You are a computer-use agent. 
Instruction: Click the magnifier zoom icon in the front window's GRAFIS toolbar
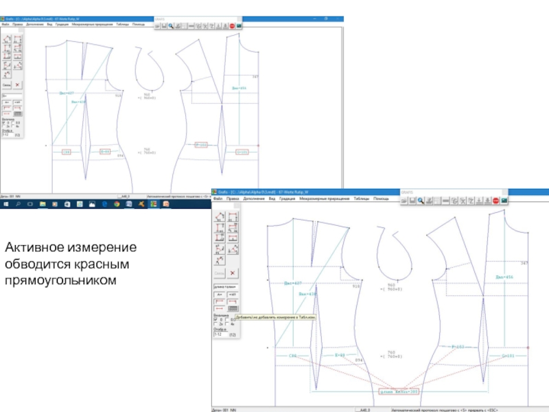(421, 201)
